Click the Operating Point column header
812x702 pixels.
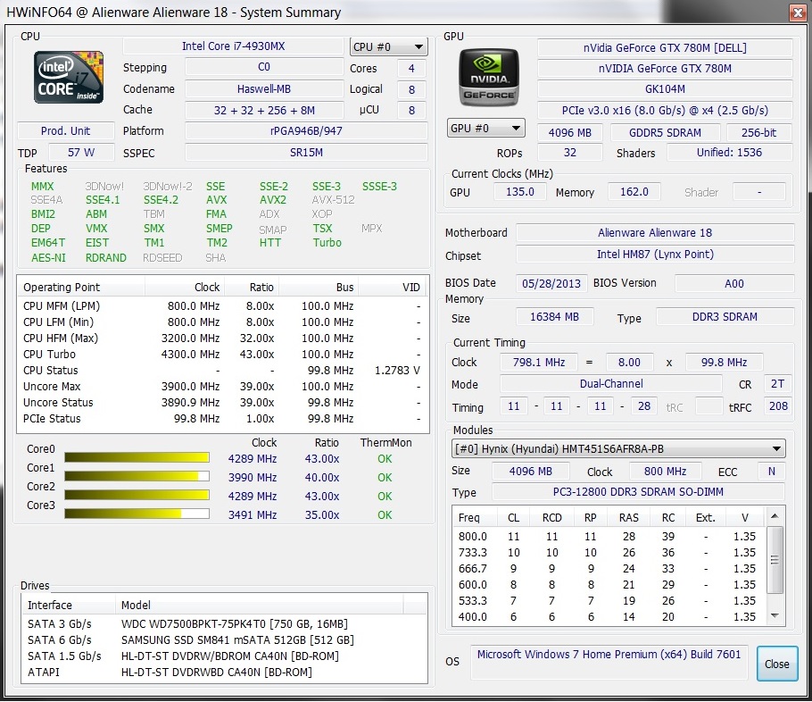(81, 288)
